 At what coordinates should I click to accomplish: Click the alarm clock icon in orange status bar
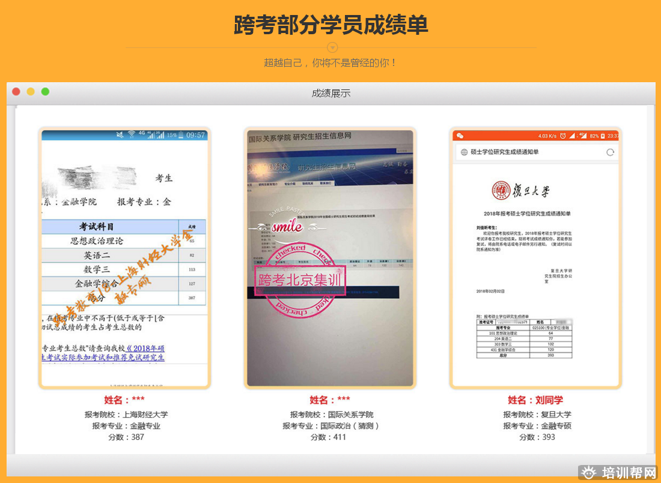[562, 136]
